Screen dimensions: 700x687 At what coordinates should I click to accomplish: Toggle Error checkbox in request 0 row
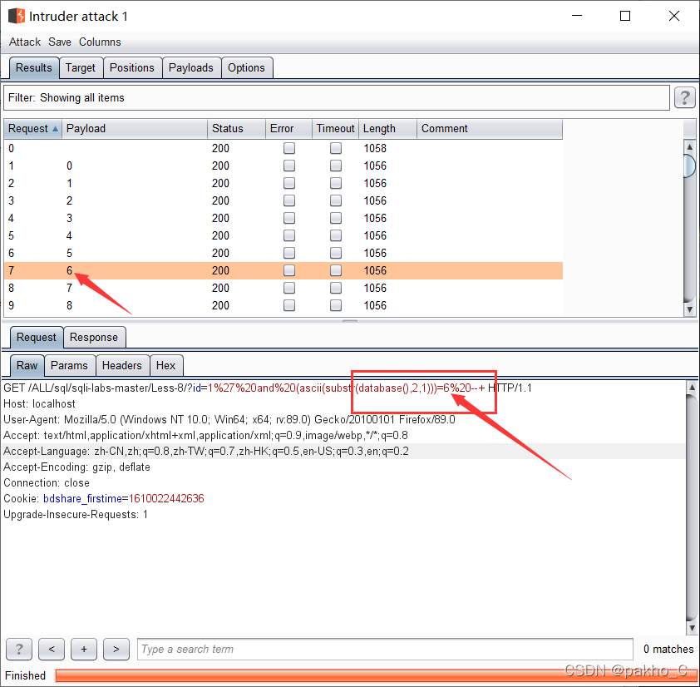289,148
